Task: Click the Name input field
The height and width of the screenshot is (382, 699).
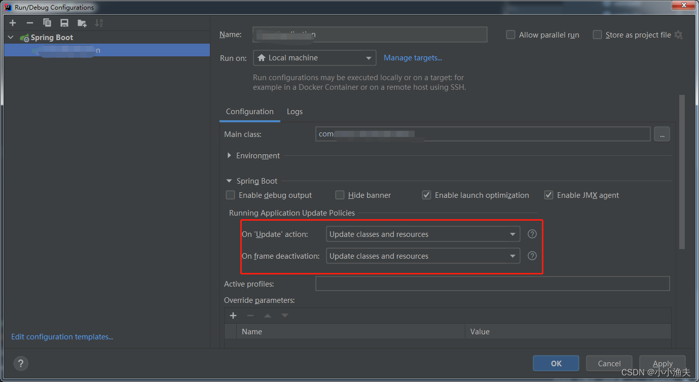Action: click(370, 34)
